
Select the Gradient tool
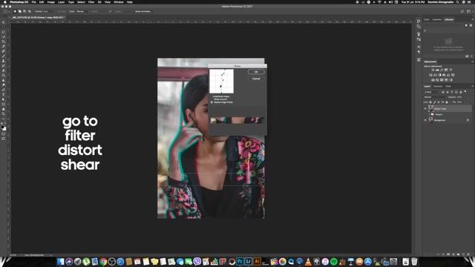4,76
